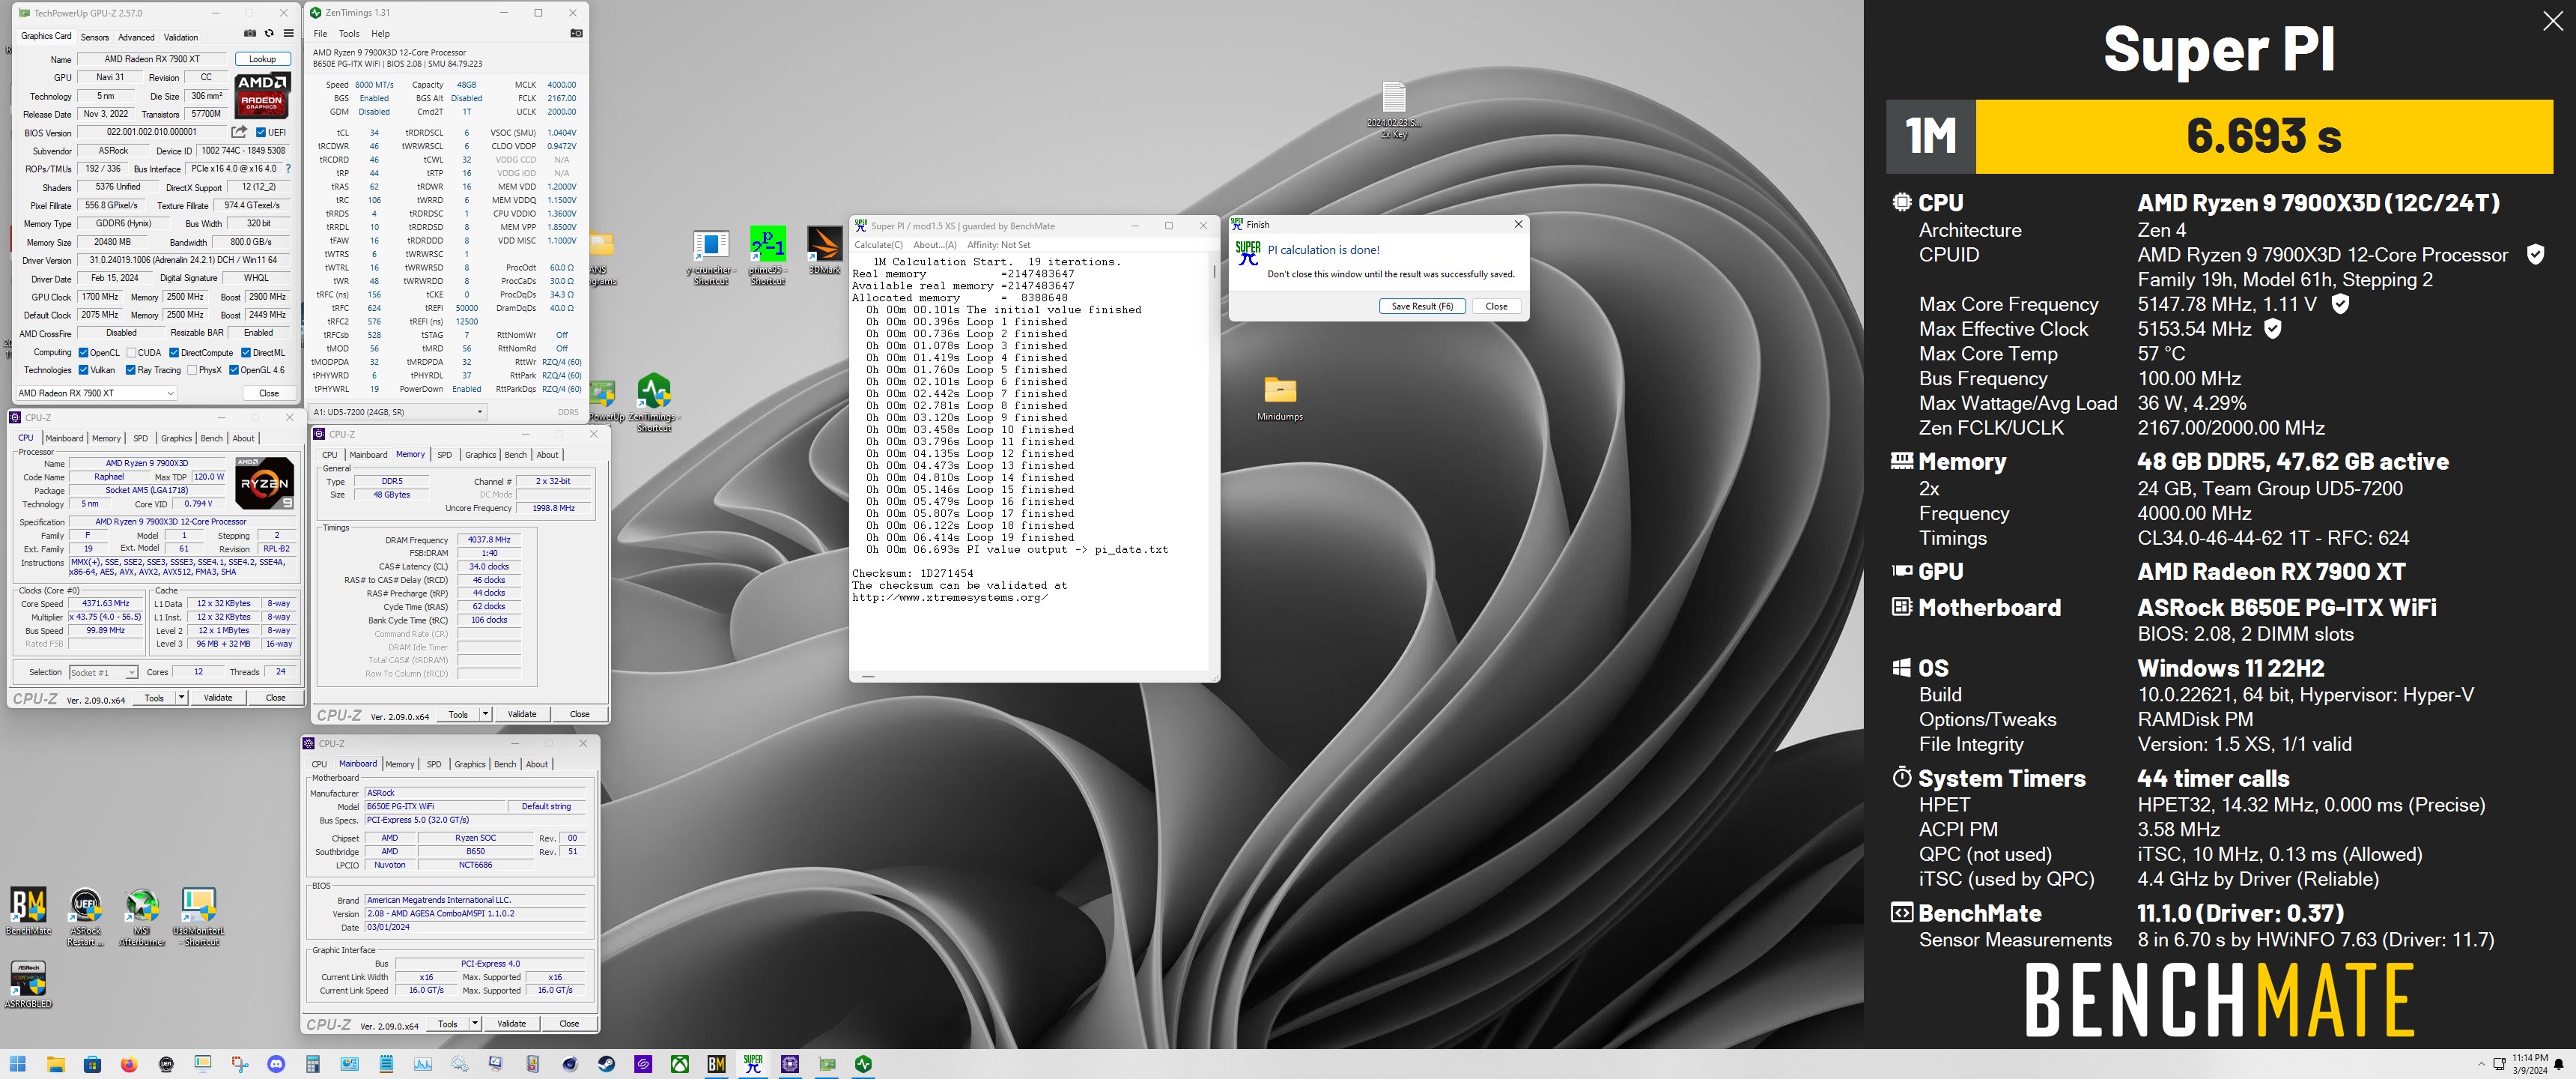Image resolution: width=2576 pixels, height=1079 pixels.
Task: Open ASRRGBLED desktop icon
Action: coord(28,985)
